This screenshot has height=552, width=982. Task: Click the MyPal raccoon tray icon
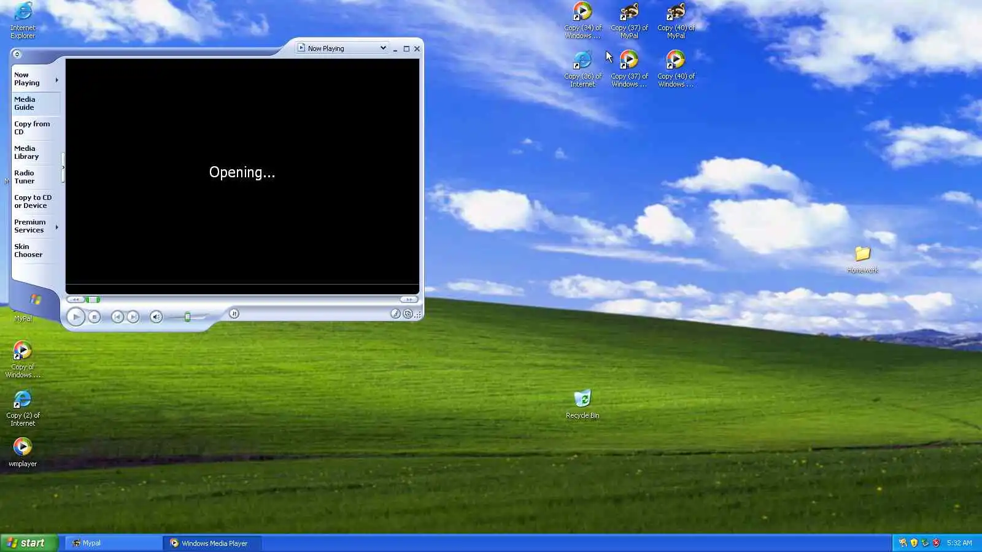point(903,543)
